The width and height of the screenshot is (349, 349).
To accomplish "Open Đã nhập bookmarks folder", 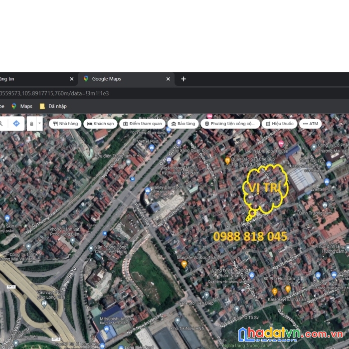I will [x=53, y=106].
